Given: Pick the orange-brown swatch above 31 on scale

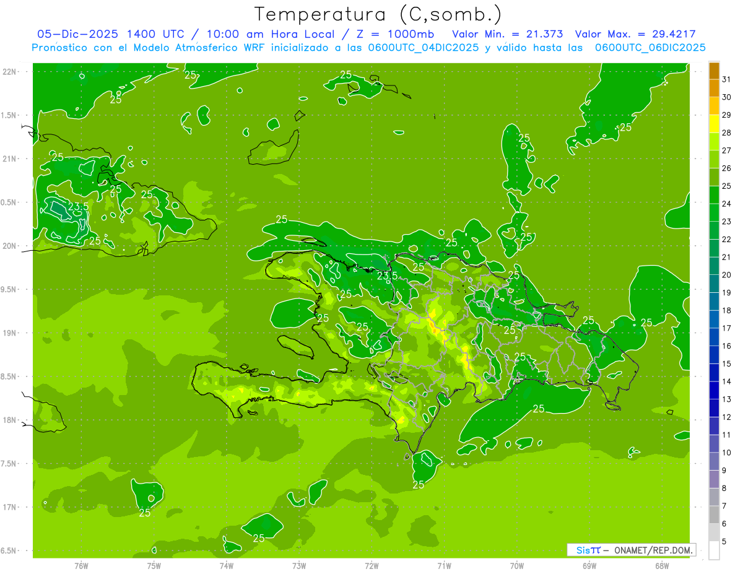Looking at the screenshot, I should coord(714,71).
